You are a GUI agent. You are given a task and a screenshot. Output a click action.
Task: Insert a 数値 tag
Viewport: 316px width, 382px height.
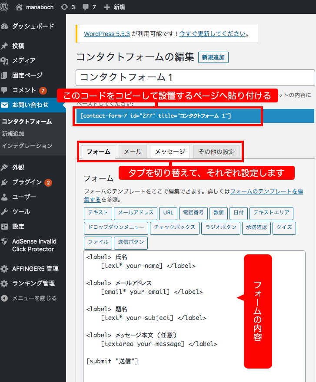pyautogui.click(x=219, y=213)
